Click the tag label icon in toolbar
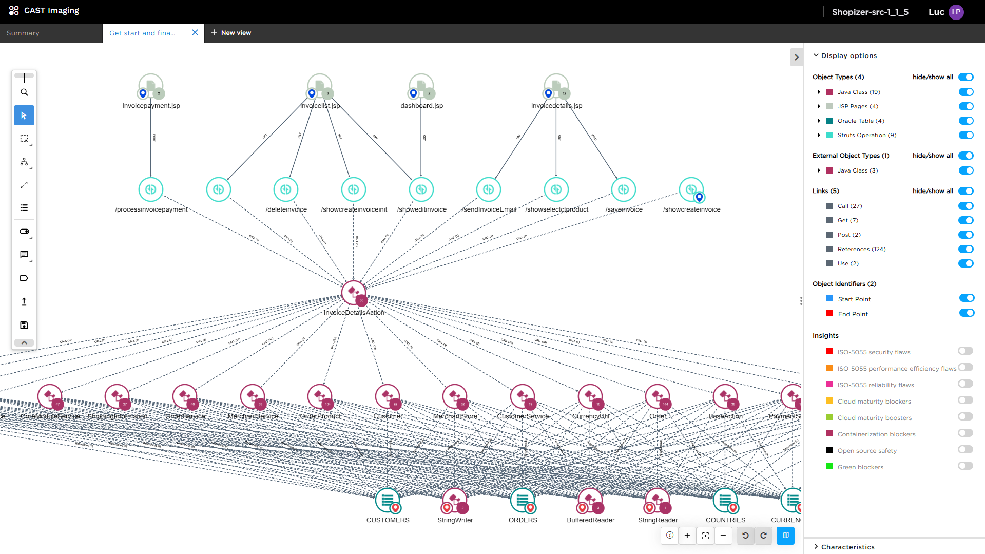985x554 pixels. 24,278
